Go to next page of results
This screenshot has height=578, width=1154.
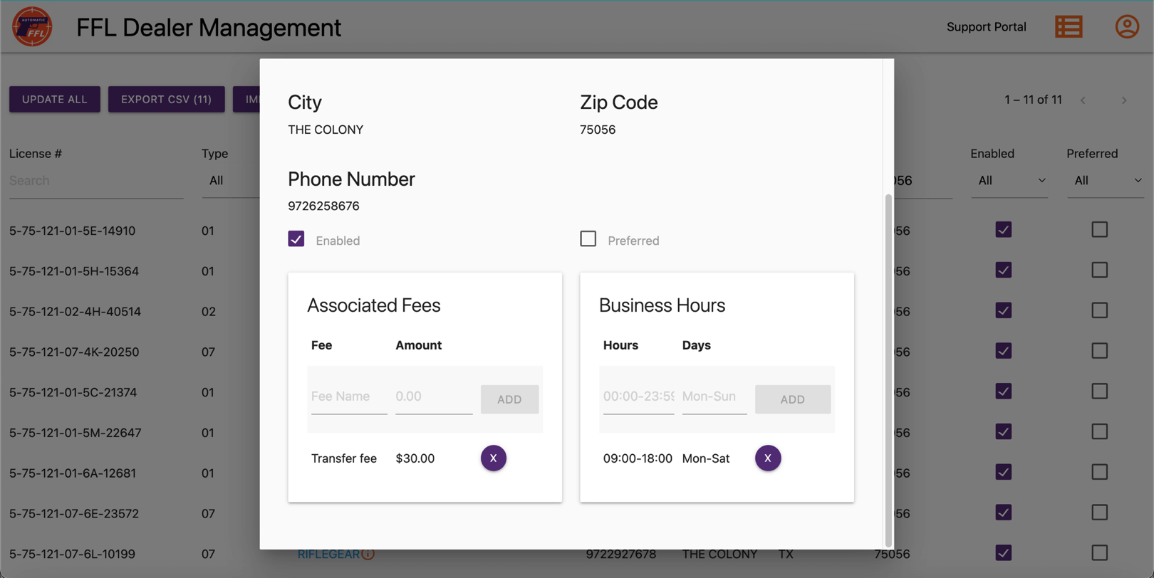click(x=1123, y=100)
